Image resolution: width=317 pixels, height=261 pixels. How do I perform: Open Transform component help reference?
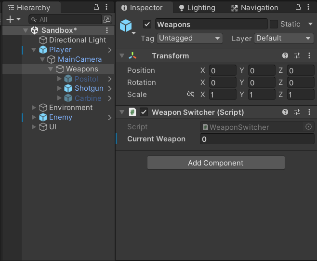[285, 55]
